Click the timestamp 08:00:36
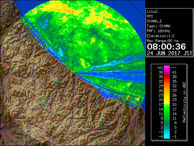The image size is (194, 146). pos(166,47)
